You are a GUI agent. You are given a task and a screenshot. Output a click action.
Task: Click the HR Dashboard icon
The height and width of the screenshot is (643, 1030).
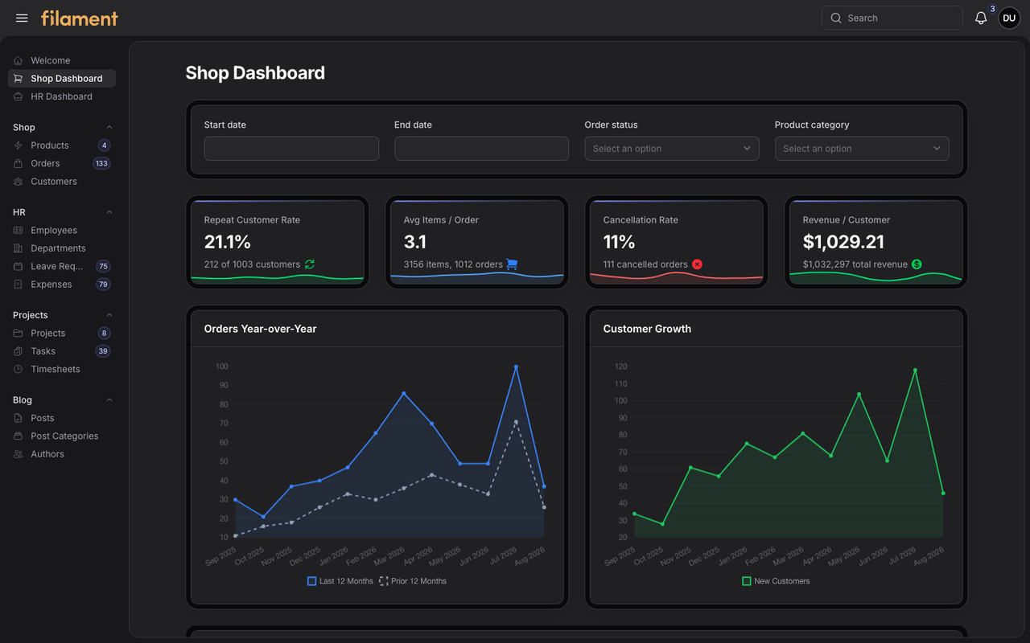(19, 96)
